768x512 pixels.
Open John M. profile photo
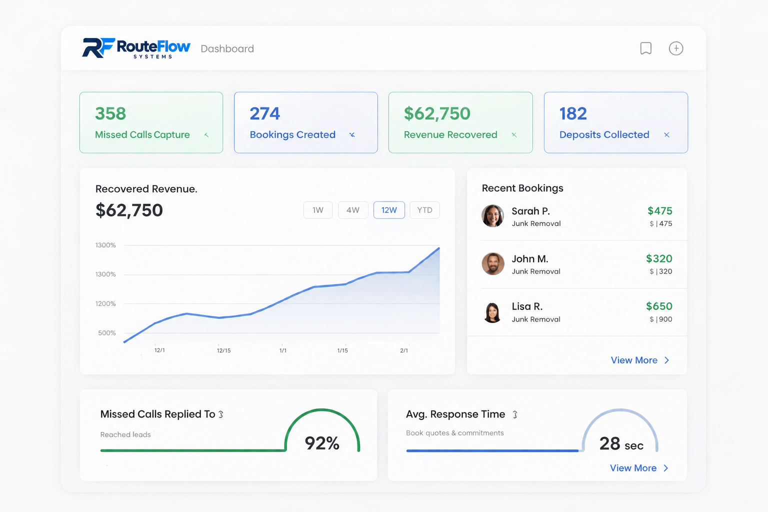coord(492,263)
